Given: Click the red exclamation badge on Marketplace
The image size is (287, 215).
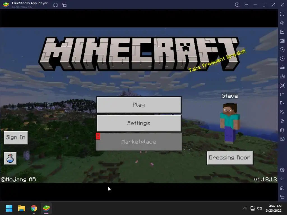Looking at the screenshot, I should coord(98,136).
